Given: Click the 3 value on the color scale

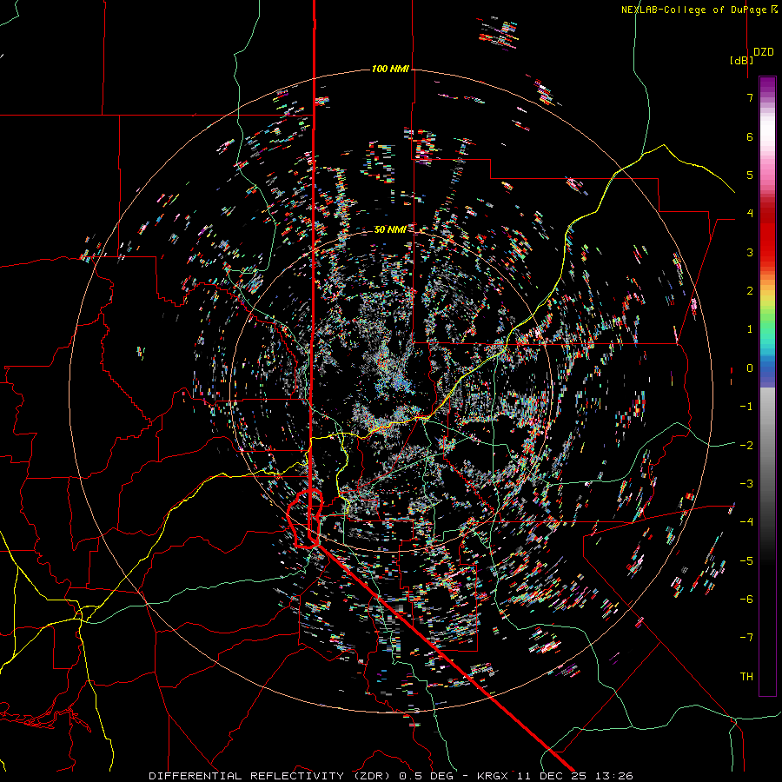Looking at the screenshot, I should tap(750, 252).
